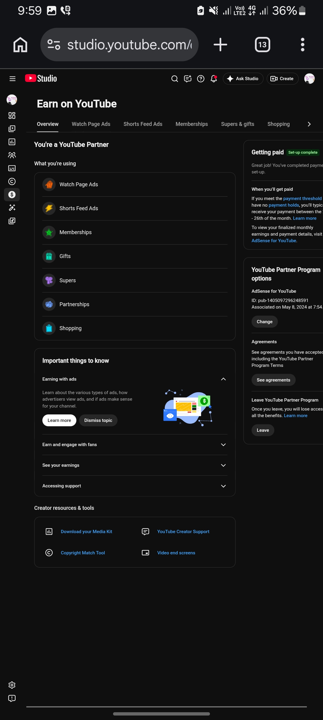Open Content section in sidebar

pos(12,129)
